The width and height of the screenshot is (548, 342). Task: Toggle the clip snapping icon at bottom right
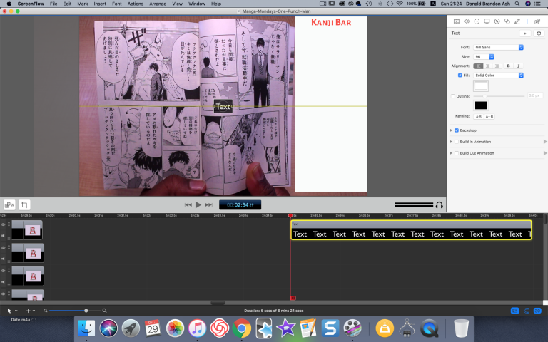pos(527,311)
